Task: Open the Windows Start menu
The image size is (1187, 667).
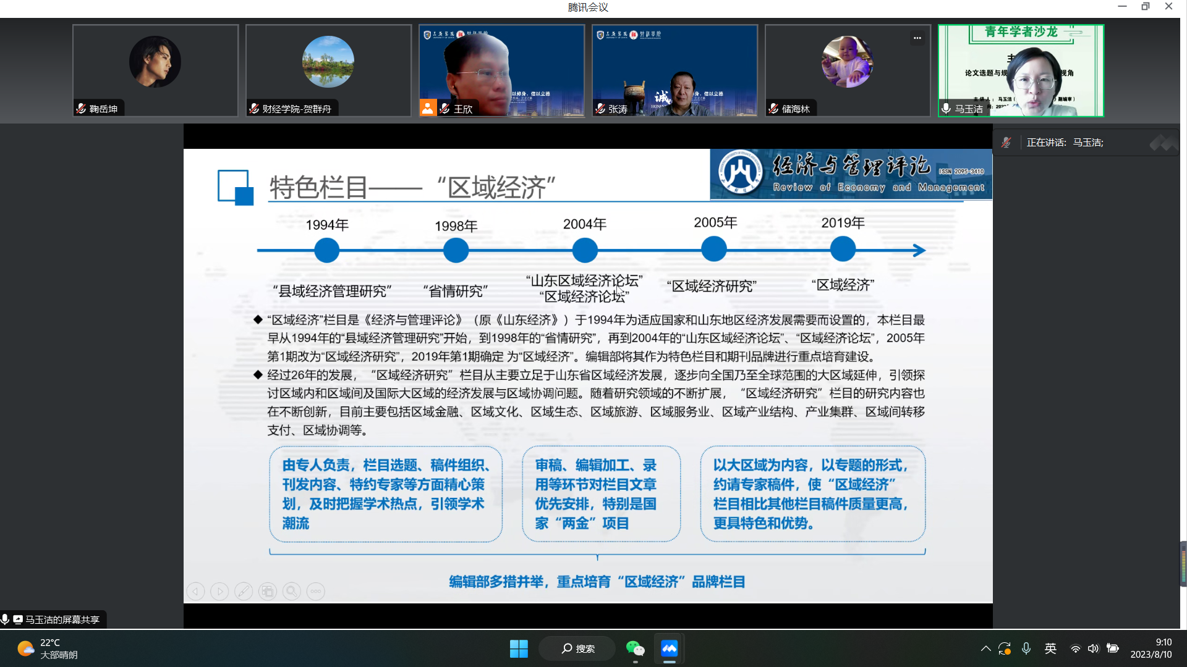Action: (519, 648)
